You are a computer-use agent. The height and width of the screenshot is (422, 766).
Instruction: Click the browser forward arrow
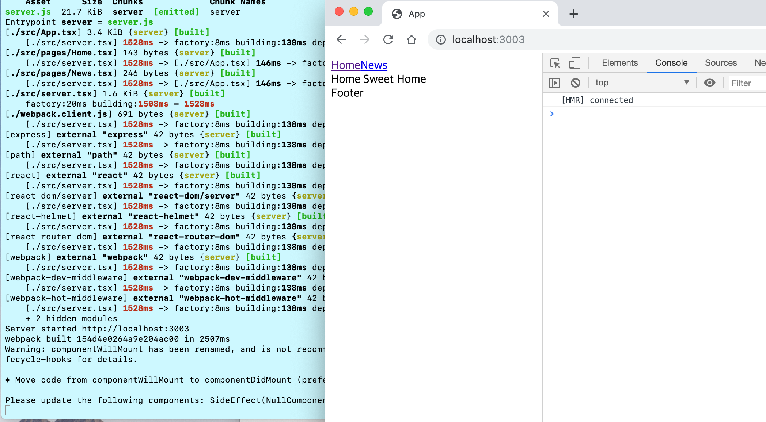point(364,39)
